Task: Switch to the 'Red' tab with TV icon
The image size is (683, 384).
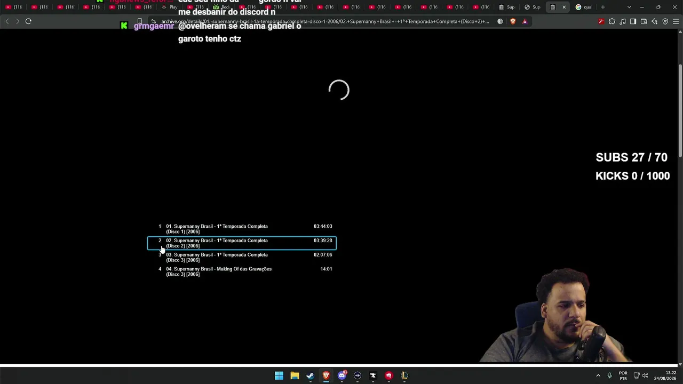Action: tap(222, 7)
